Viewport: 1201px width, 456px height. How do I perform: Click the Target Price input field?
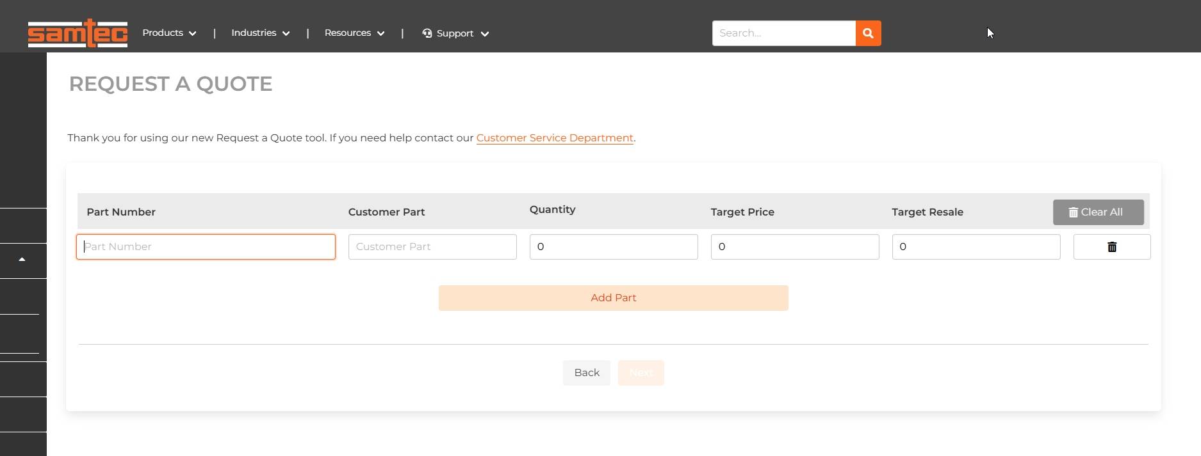(x=795, y=247)
